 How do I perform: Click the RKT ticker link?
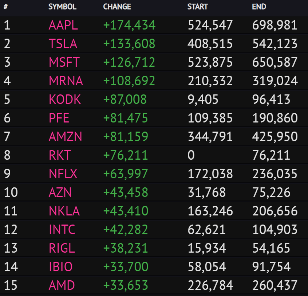[x=59, y=155]
